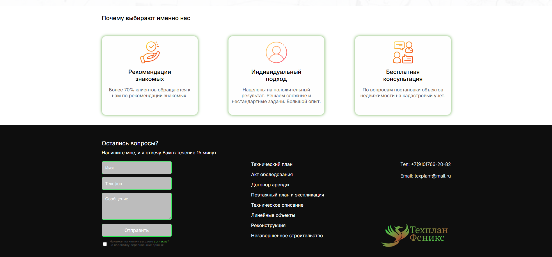Click the Остались вопросы? heading
The image size is (552, 257).
pos(130,143)
